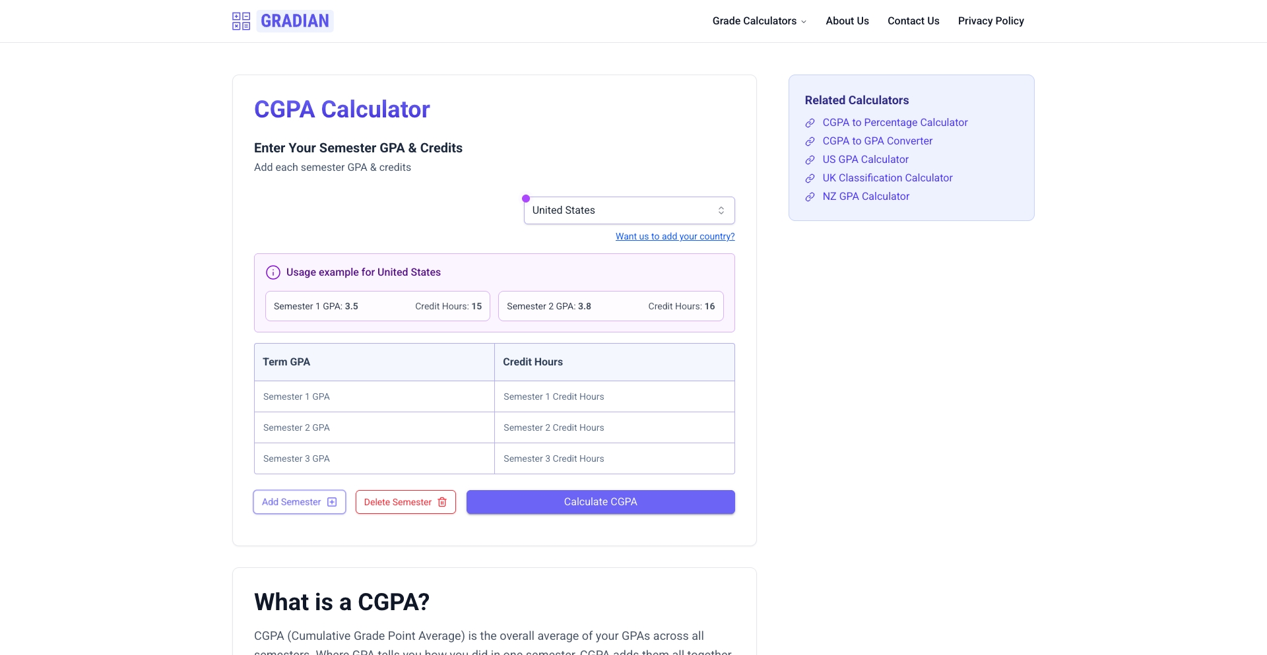Image resolution: width=1267 pixels, height=655 pixels.
Task: Open the About Us menu item
Action: [x=847, y=20]
